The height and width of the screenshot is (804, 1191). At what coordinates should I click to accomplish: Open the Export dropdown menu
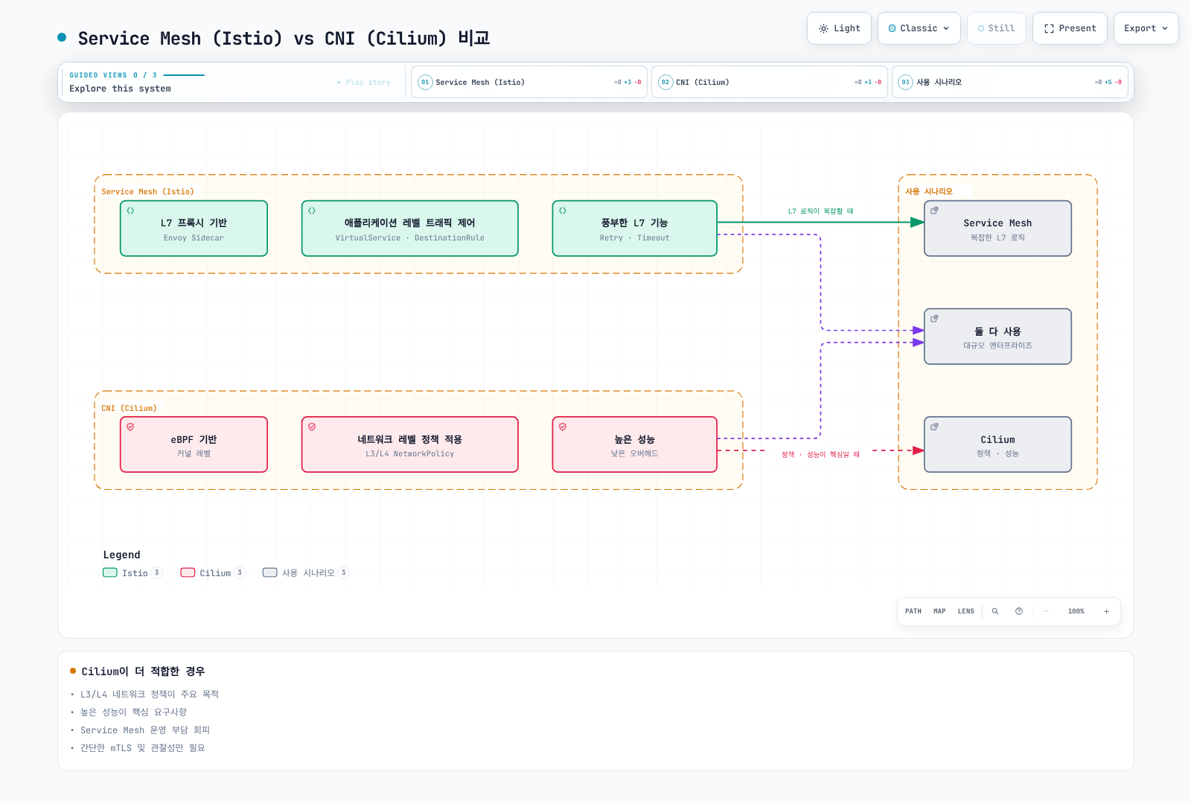[1146, 28]
